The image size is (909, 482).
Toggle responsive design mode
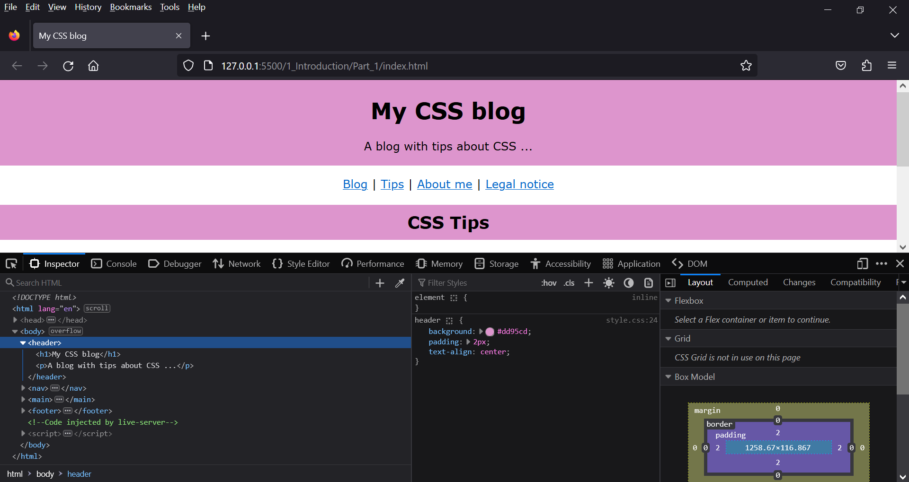point(863,263)
